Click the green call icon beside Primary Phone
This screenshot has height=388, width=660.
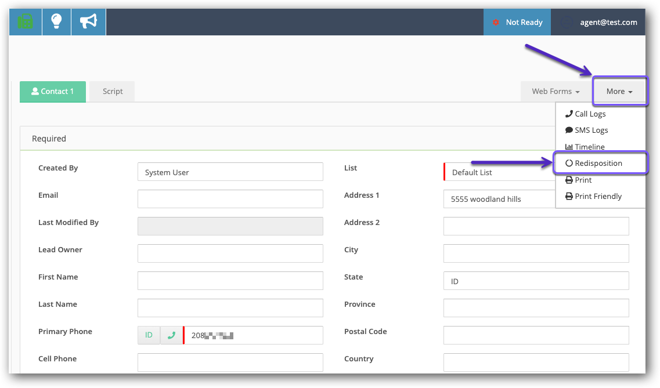(171, 335)
